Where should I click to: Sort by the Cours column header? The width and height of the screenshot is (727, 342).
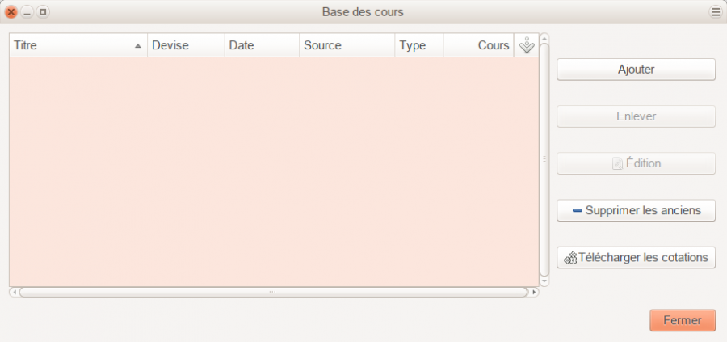478,45
